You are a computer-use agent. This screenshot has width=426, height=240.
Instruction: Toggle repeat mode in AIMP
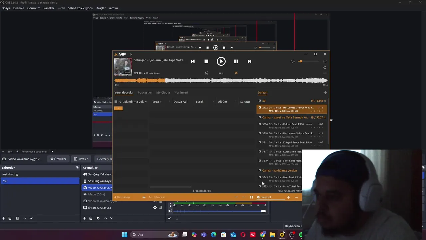(206, 73)
